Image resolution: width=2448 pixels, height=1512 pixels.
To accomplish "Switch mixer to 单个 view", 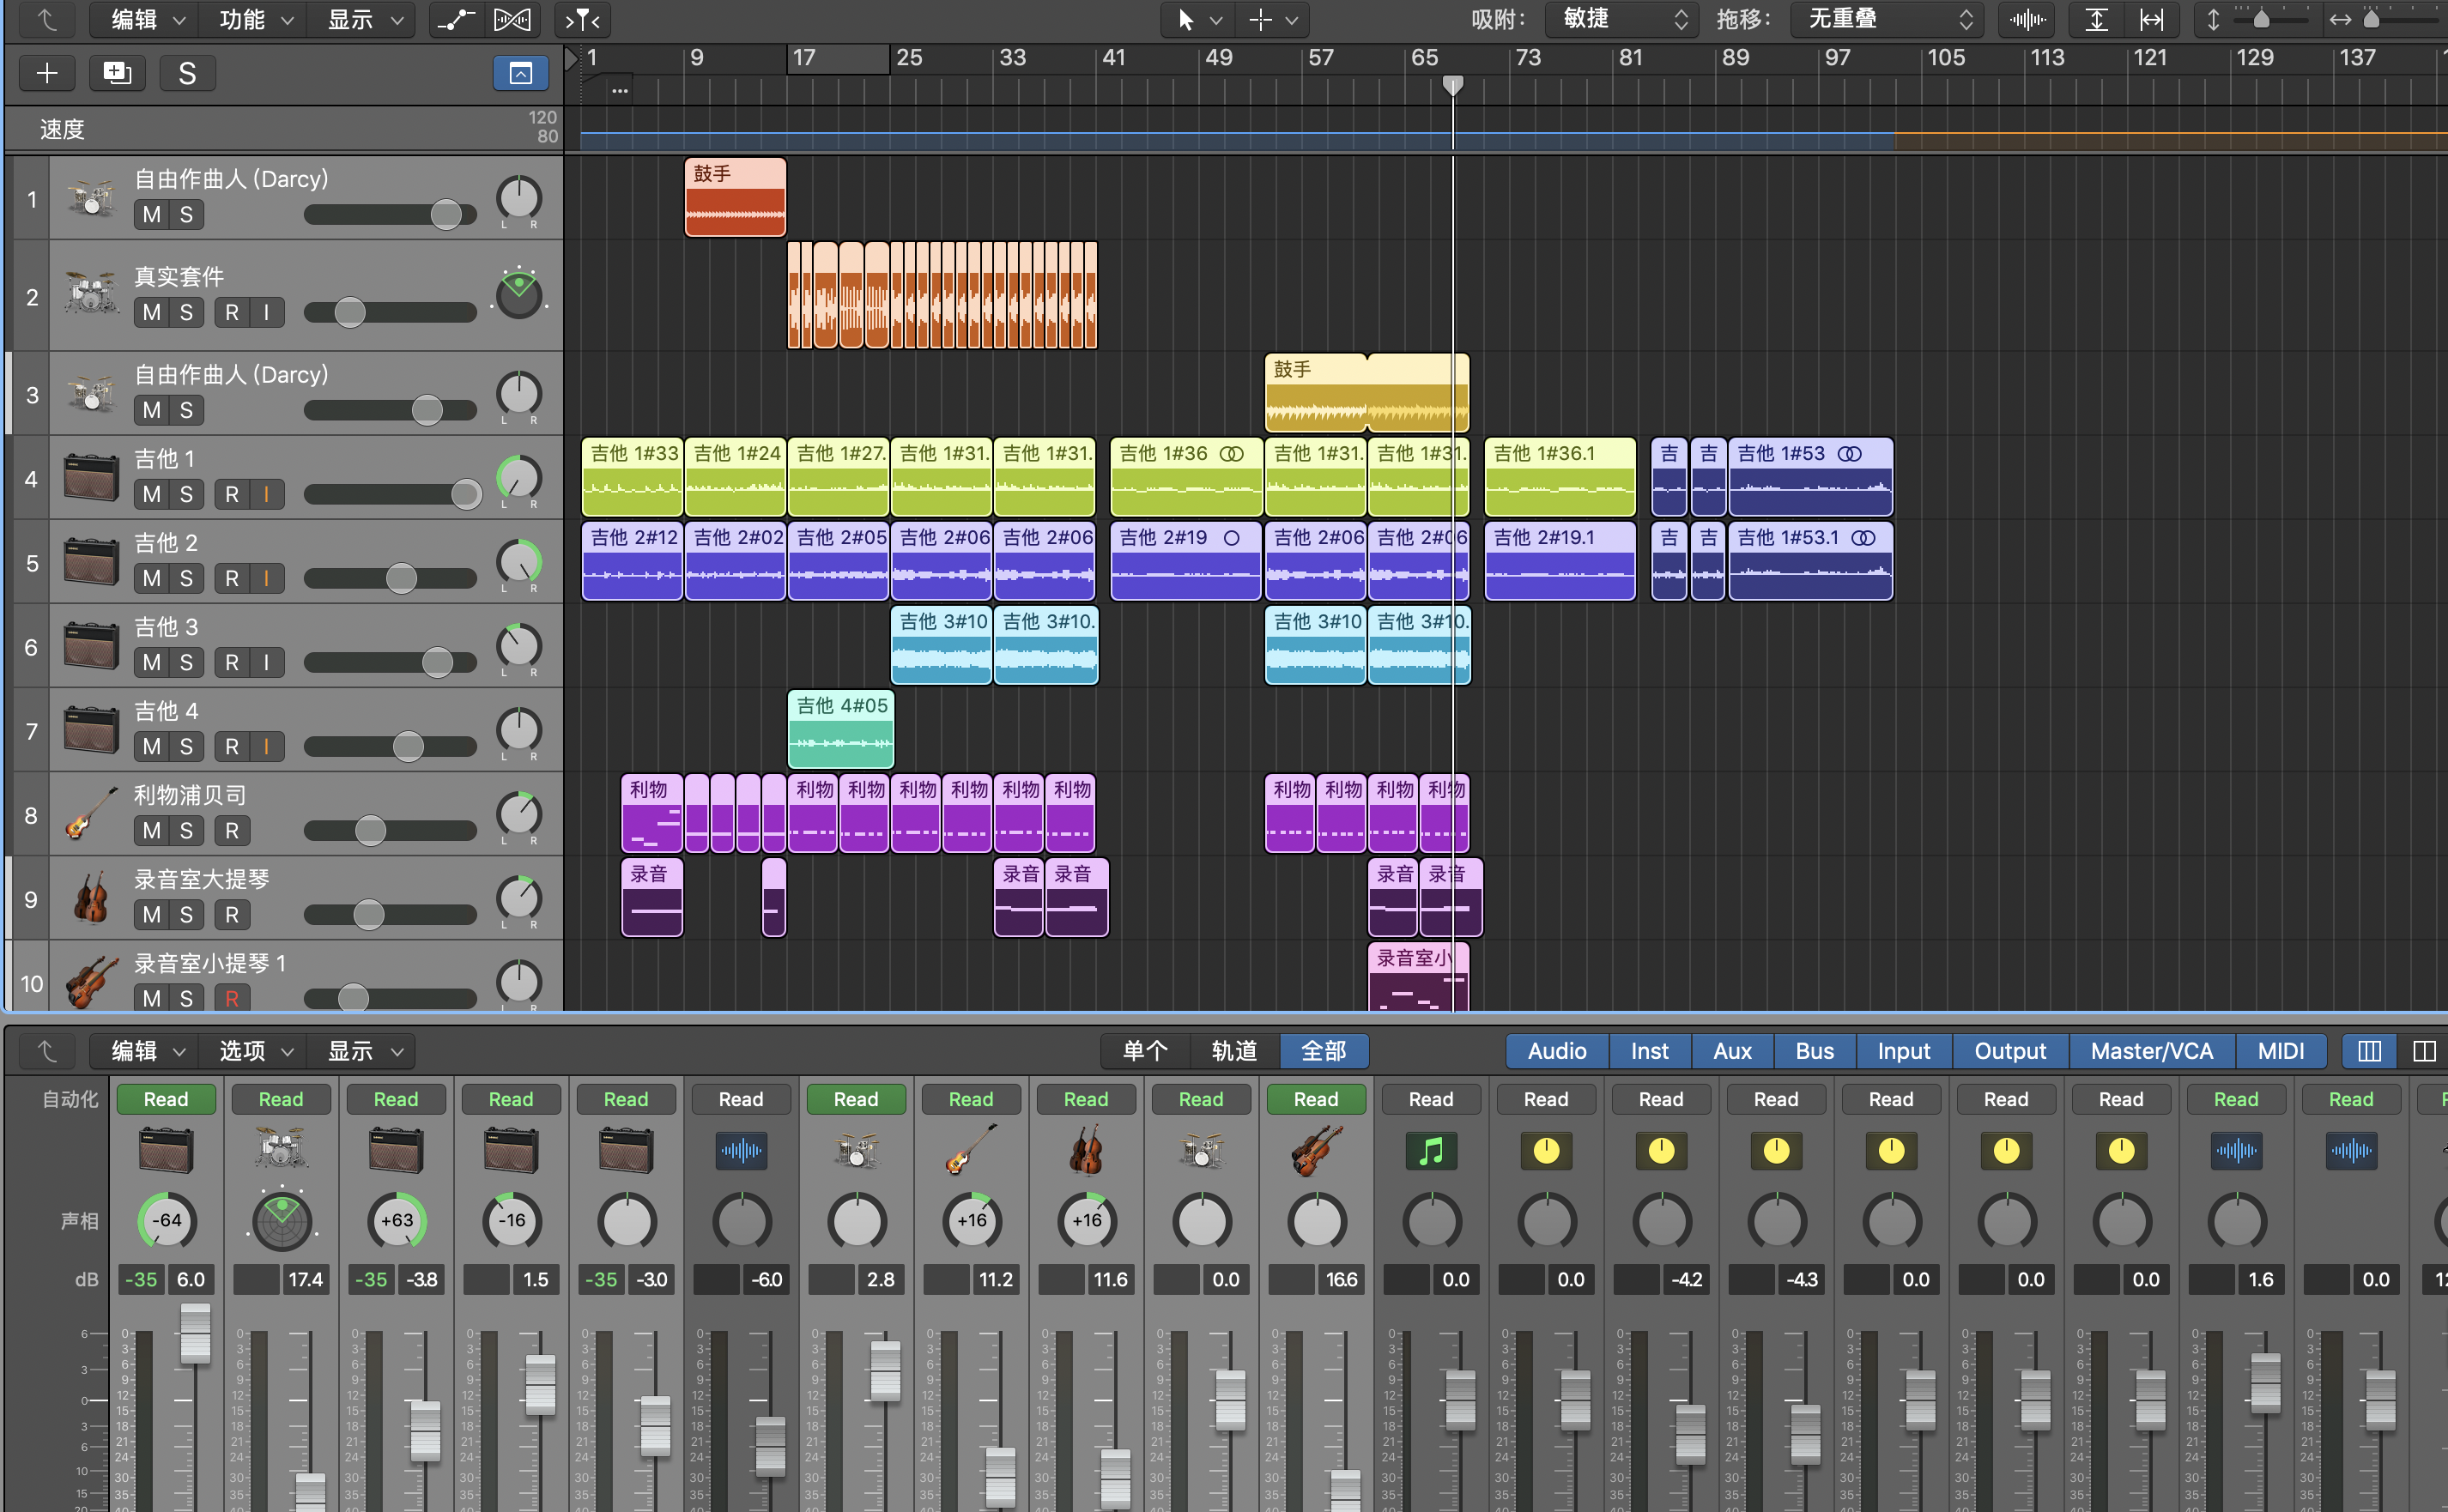I will tap(1145, 1051).
